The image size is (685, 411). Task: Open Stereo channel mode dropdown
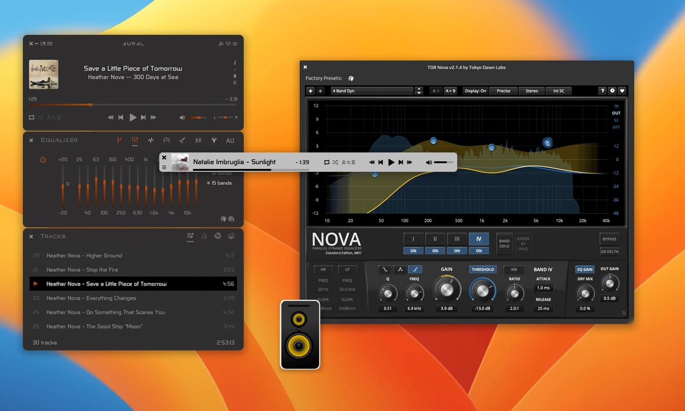[x=531, y=91]
